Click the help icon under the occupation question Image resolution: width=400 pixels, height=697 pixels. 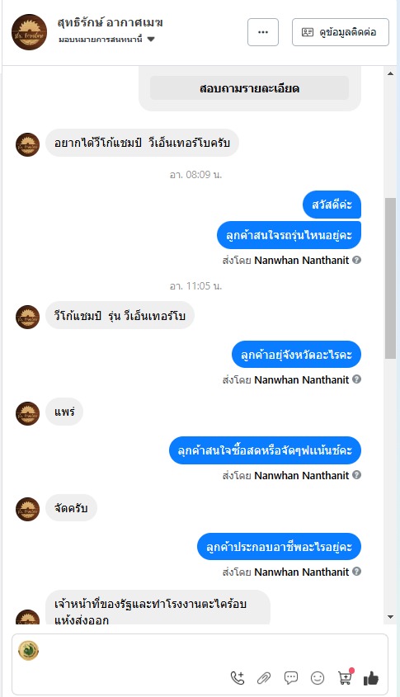[x=356, y=571]
